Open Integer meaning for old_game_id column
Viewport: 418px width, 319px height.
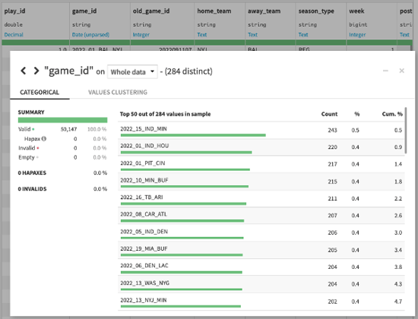pos(141,35)
